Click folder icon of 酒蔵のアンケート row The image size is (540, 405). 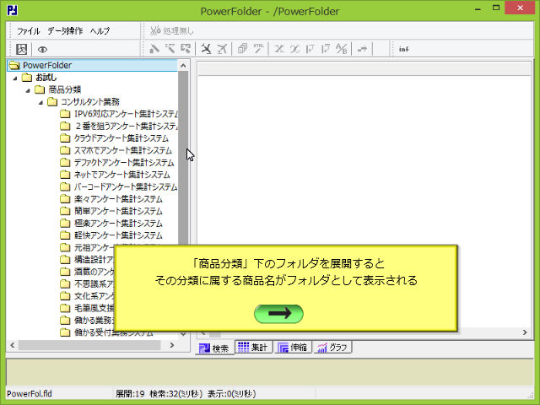coord(65,272)
